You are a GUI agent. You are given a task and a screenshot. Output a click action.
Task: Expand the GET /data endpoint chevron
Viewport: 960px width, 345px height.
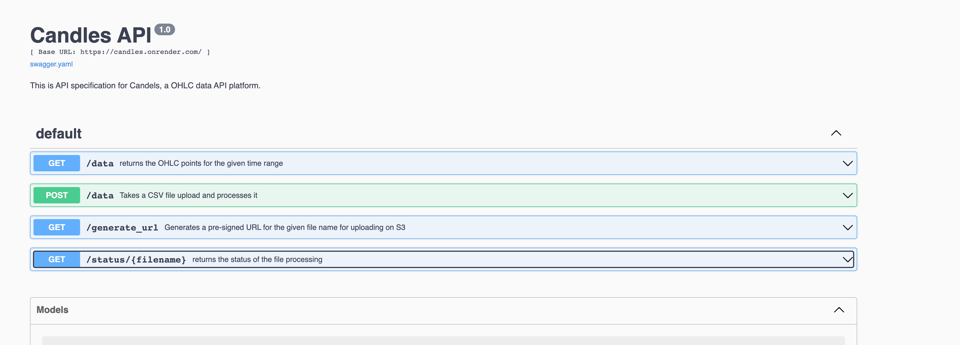point(847,163)
